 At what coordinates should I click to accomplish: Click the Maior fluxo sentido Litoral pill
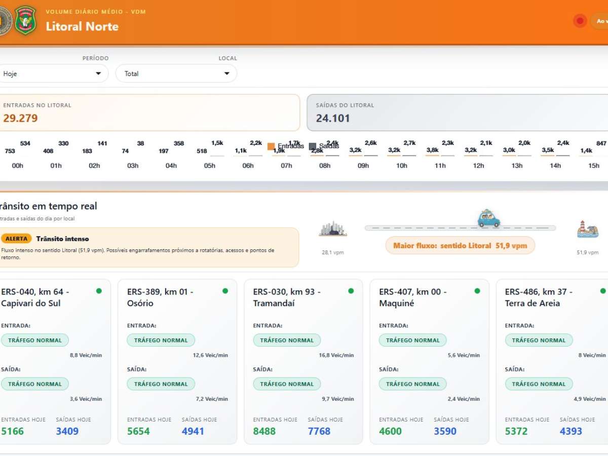point(460,246)
